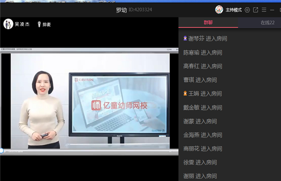Click the video progress slider handle
Image resolution: width=281 pixels, height=181 pixels.
(x=1, y=150)
